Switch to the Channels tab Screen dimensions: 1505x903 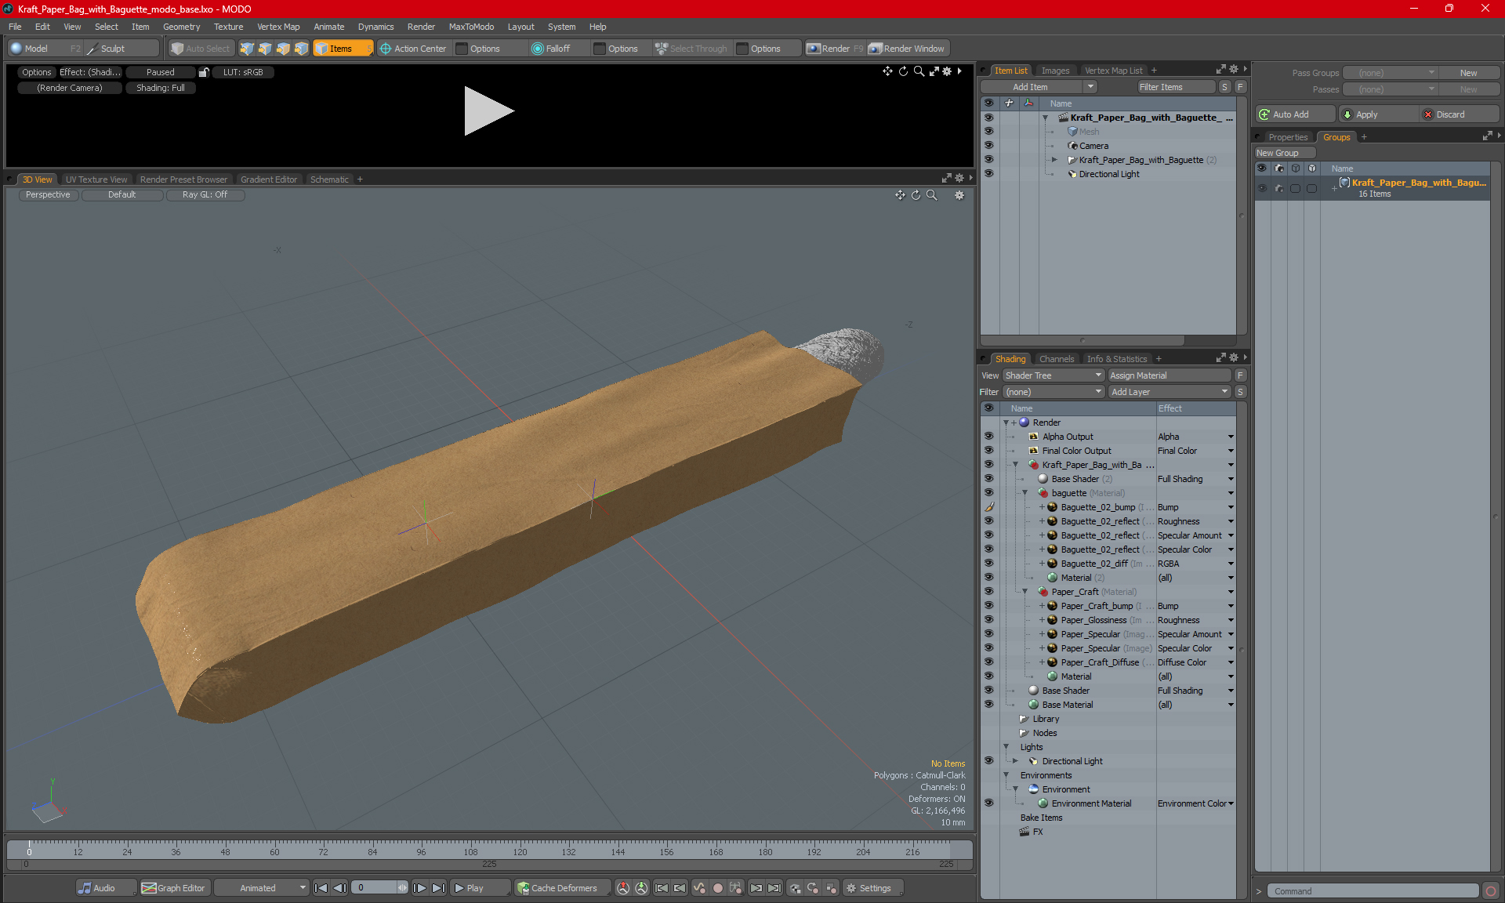pos(1057,359)
